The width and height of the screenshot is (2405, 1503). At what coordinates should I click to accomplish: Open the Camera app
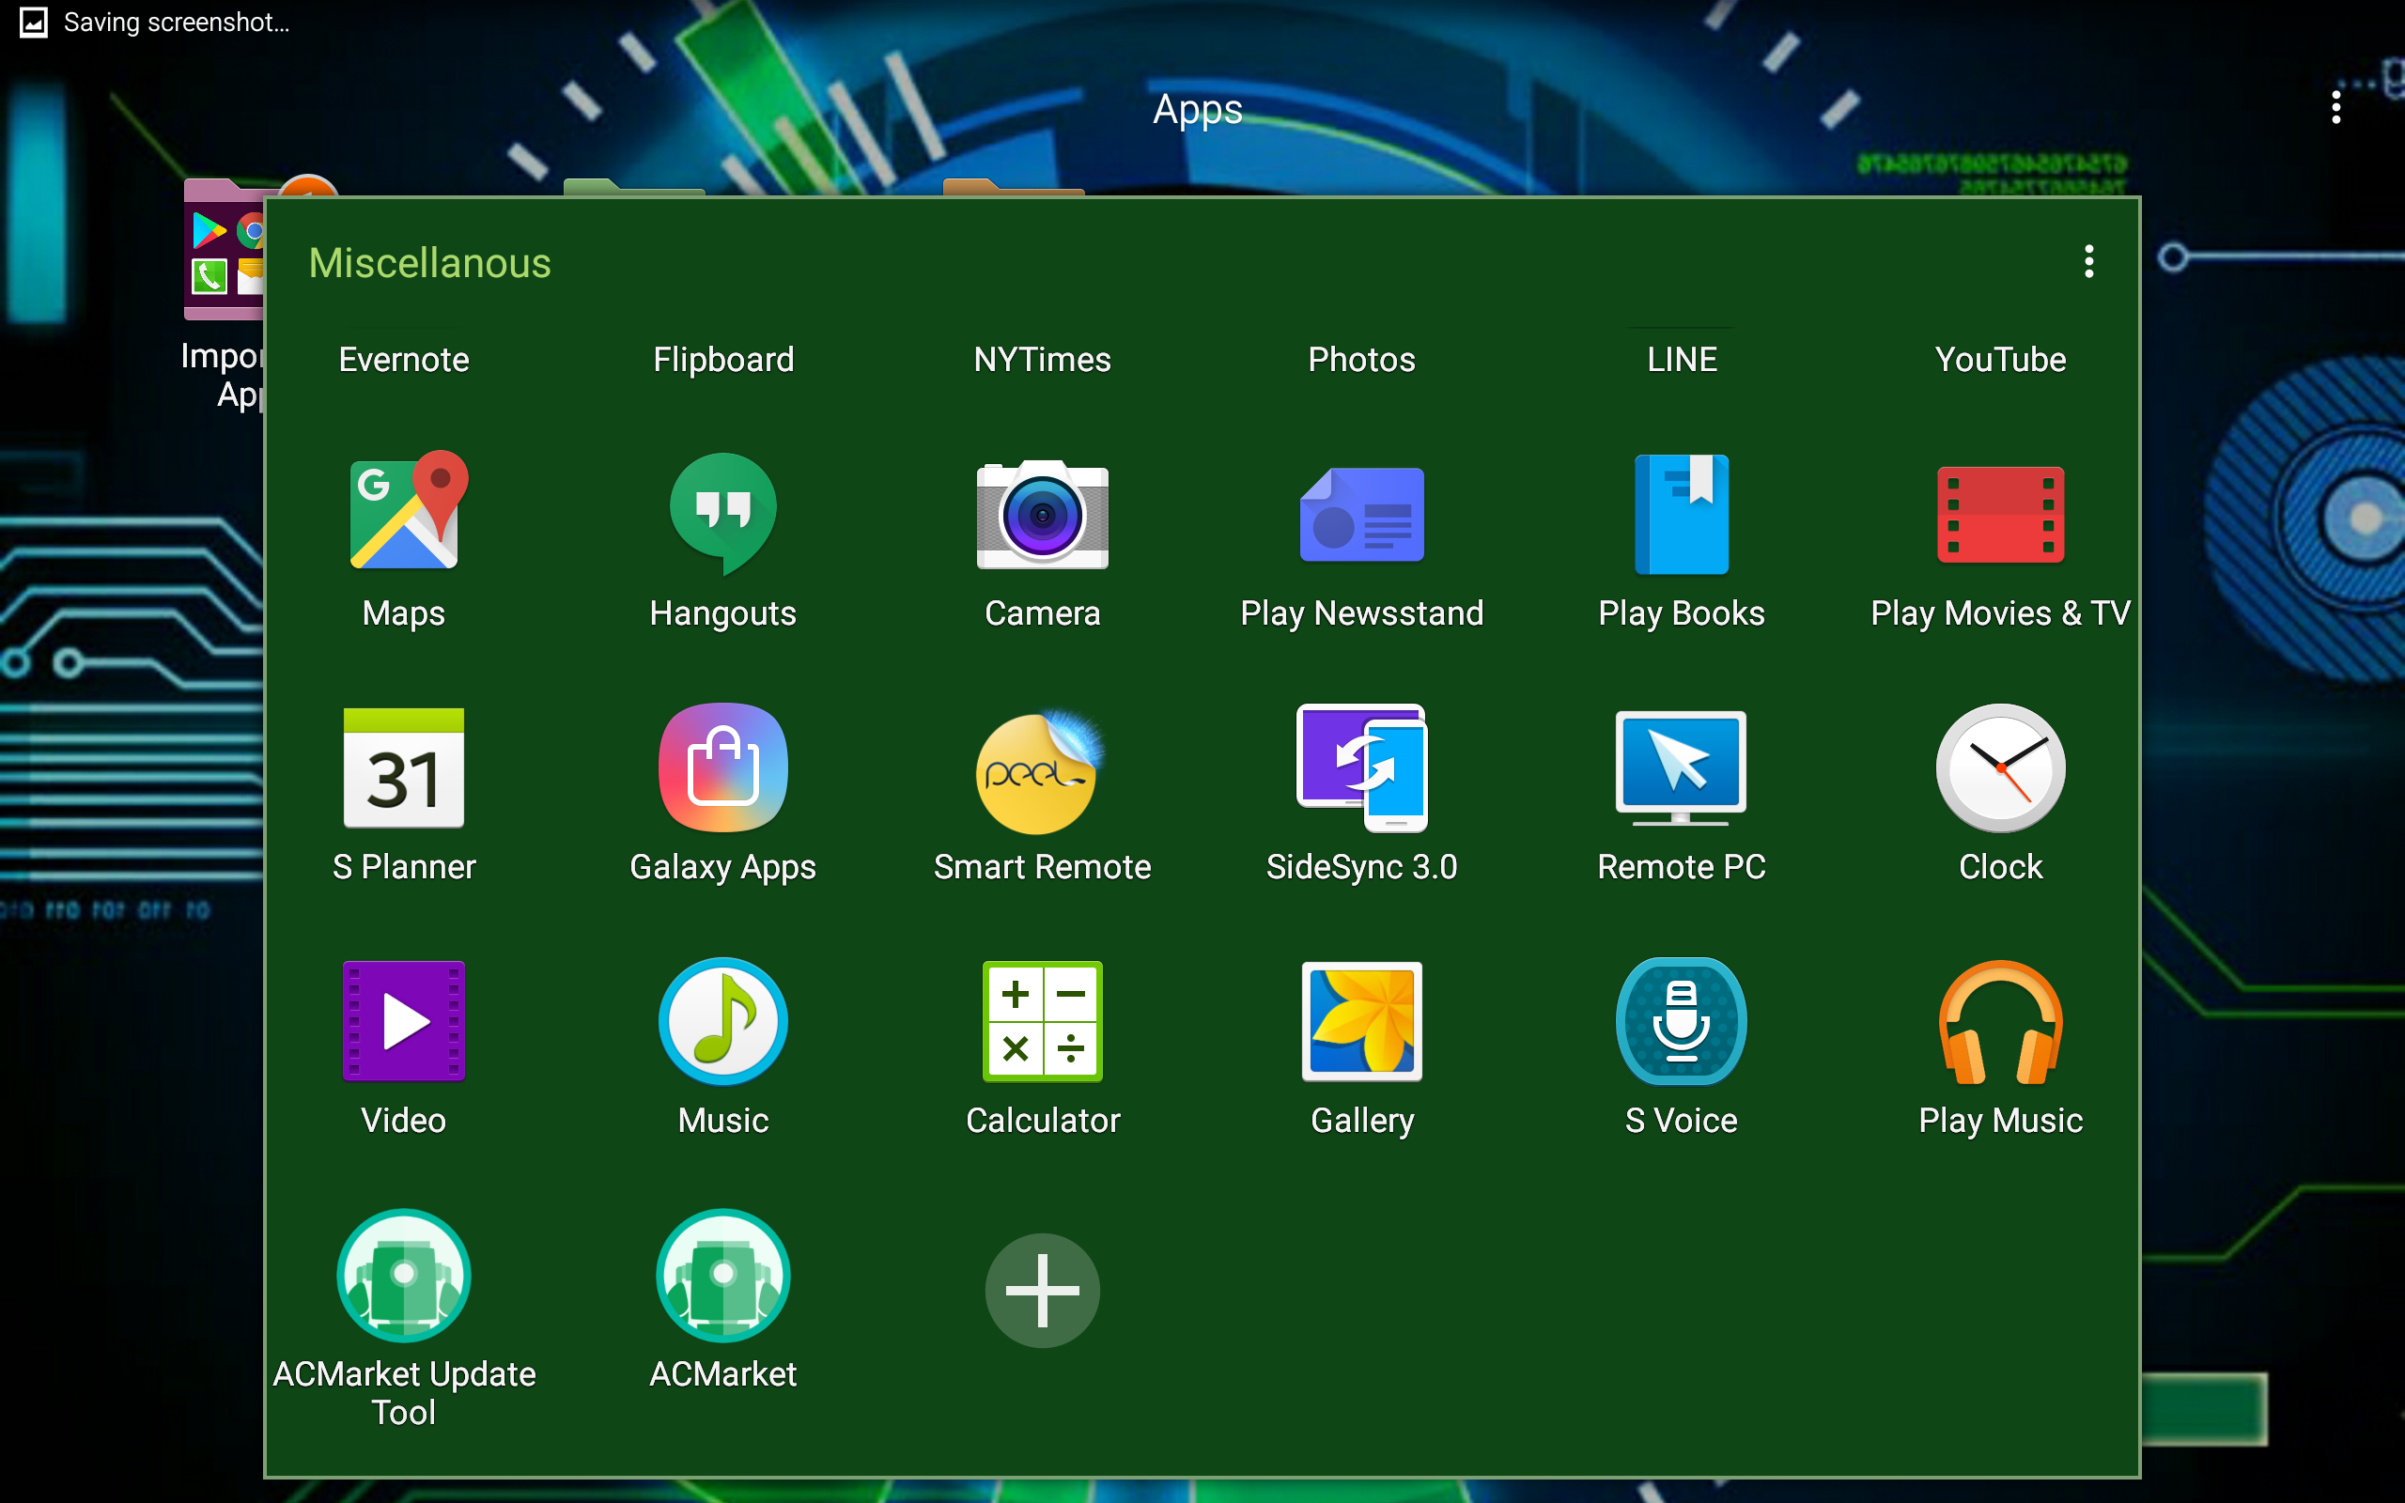[x=1043, y=514]
